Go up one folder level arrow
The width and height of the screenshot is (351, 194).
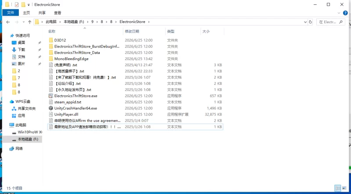click(29, 22)
